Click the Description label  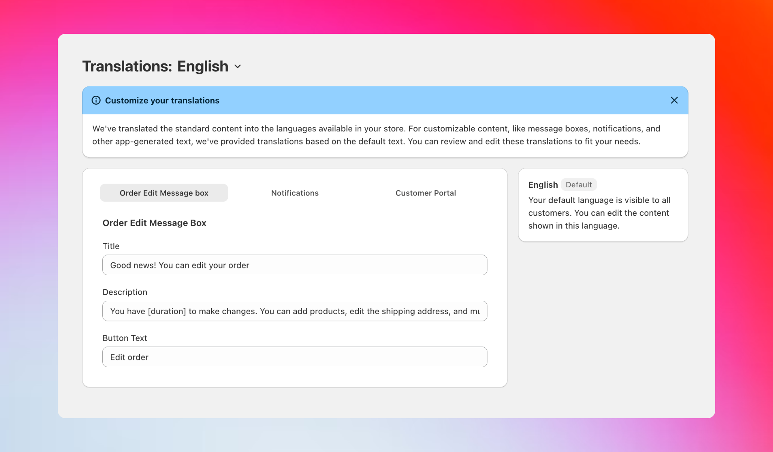(125, 292)
